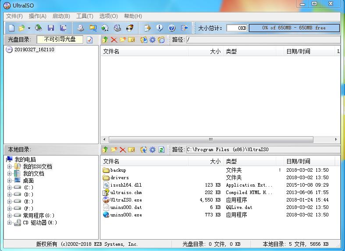The height and width of the screenshot is (251, 345).
Task: Click the boot properties checkmark page icon
Action: 89,40
